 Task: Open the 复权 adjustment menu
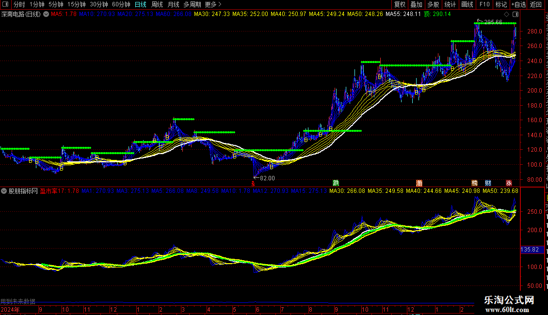click(400, 4)
